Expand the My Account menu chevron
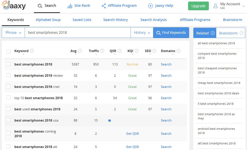 (243, 6)
